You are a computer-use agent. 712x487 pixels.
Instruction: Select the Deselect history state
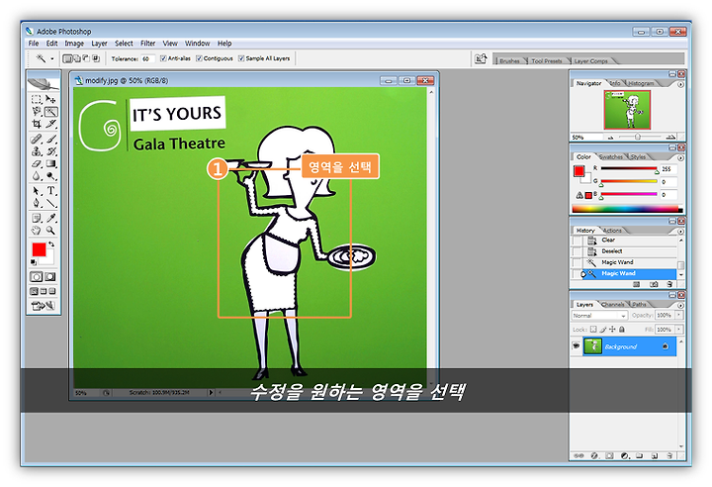630,251
